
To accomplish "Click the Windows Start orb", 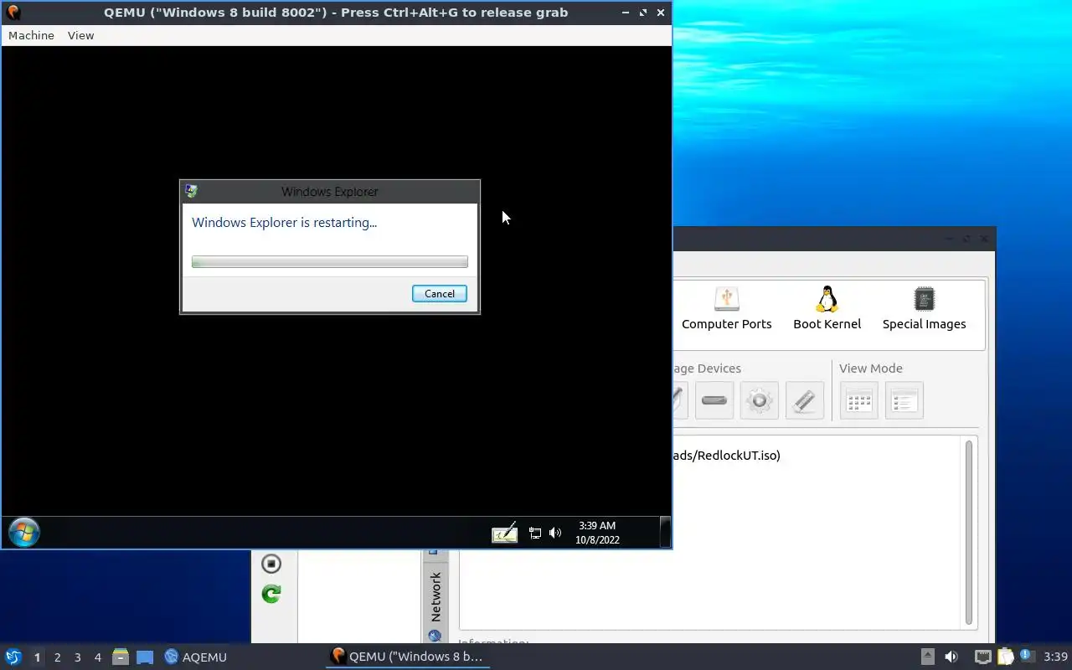I will 23,532.
